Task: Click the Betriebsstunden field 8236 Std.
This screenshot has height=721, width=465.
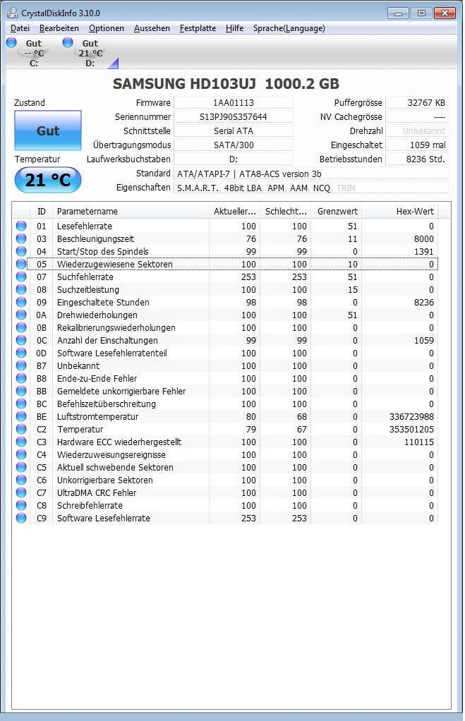Action: pos(417,159)
